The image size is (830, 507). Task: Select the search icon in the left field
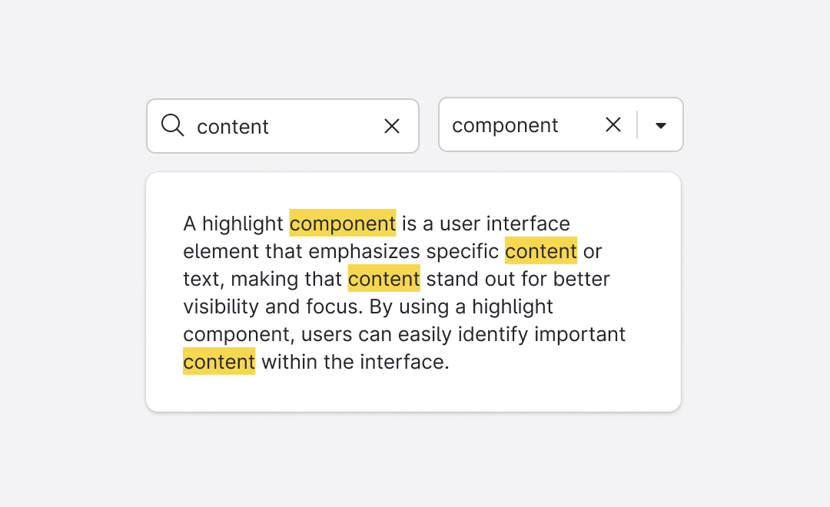click(x=171, y=125)
